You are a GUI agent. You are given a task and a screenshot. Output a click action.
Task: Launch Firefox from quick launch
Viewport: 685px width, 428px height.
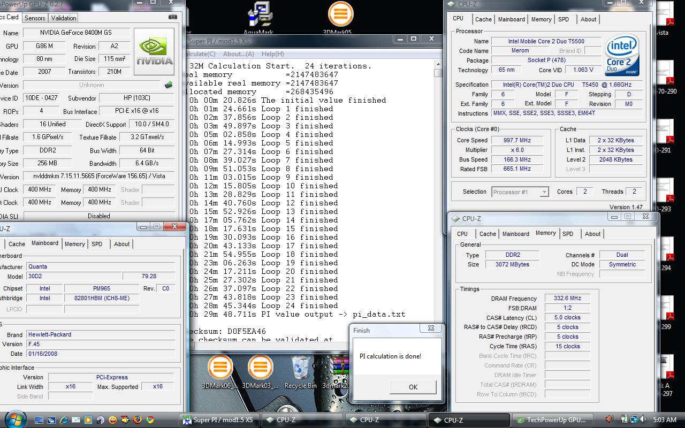(x=138, y=420)
